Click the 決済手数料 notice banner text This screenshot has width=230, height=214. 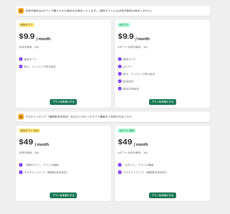[88, 11]
